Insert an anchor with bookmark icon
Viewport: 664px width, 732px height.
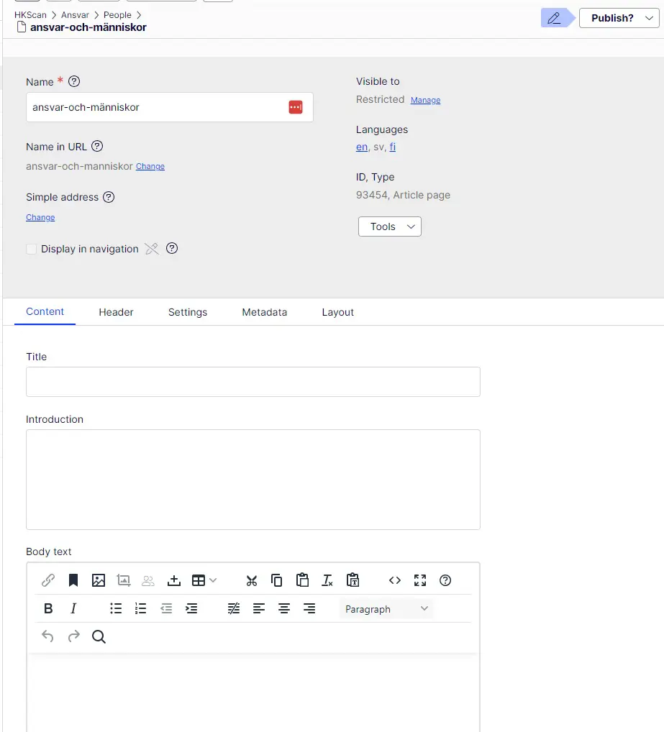point(73,580)
